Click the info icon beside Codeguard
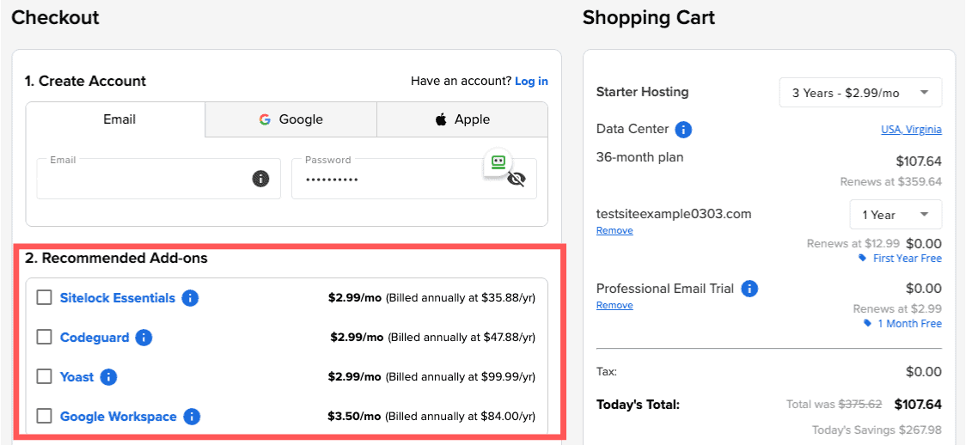Screen dimensions: 966x445 tap(144, 338)
